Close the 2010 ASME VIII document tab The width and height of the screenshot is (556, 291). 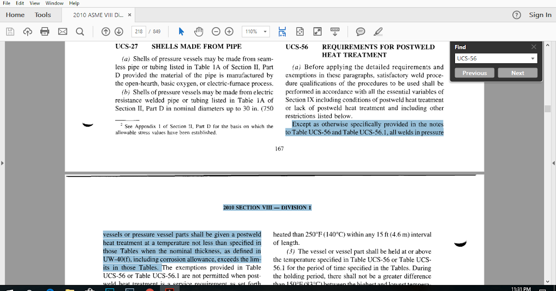130,15
